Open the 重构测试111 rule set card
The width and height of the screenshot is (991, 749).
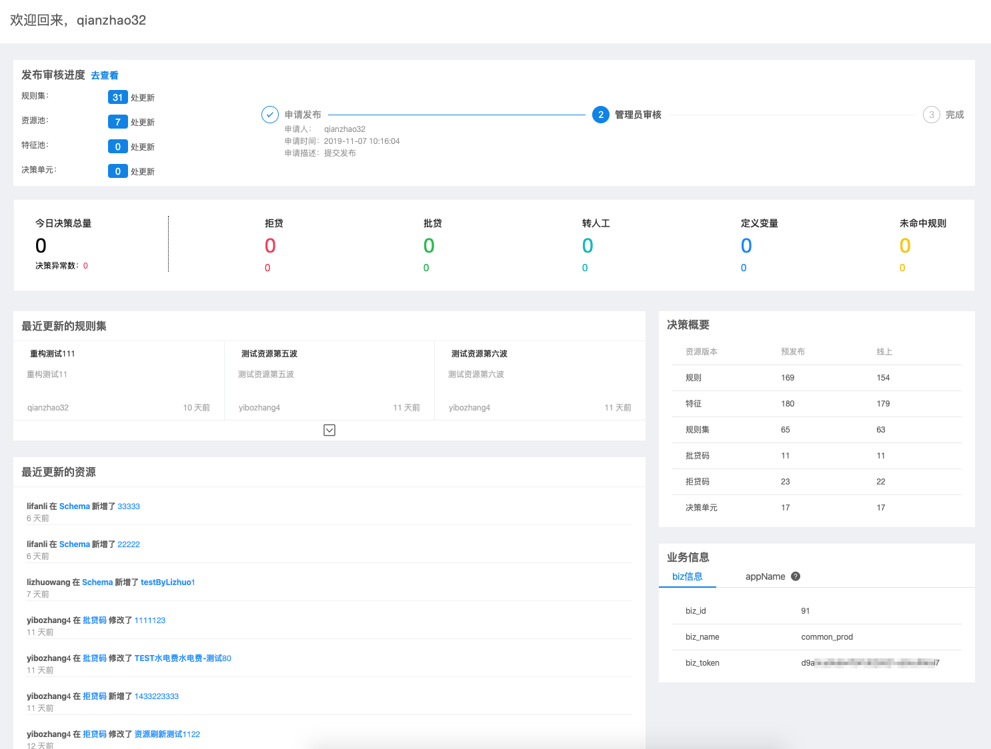pos(119,380)
